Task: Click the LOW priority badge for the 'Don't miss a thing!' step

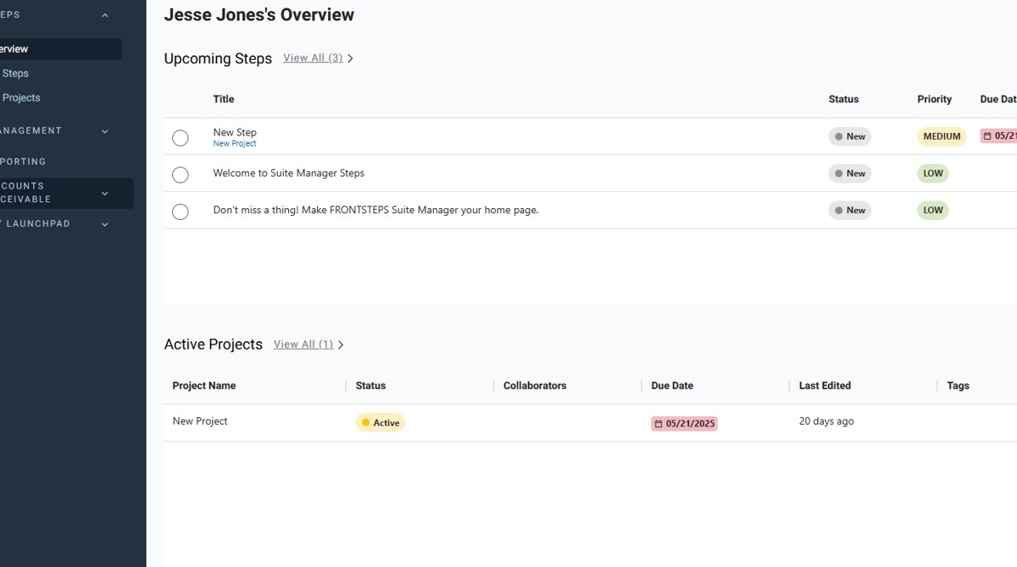Action: (x=933, y=210)
